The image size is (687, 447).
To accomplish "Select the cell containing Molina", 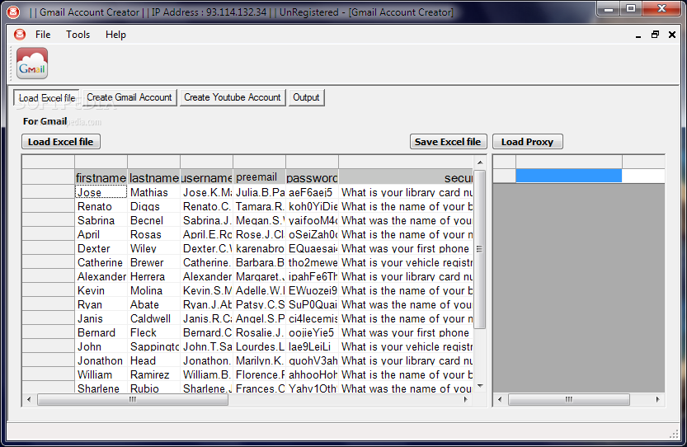I will (153, 290).
